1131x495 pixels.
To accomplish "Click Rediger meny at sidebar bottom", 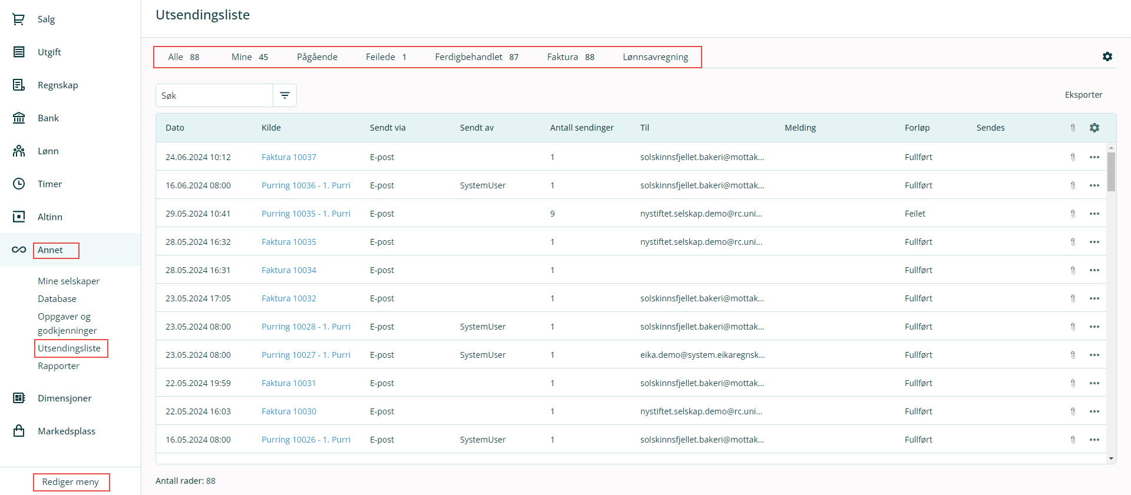I will pyautogui.click(x=71, y=482).
